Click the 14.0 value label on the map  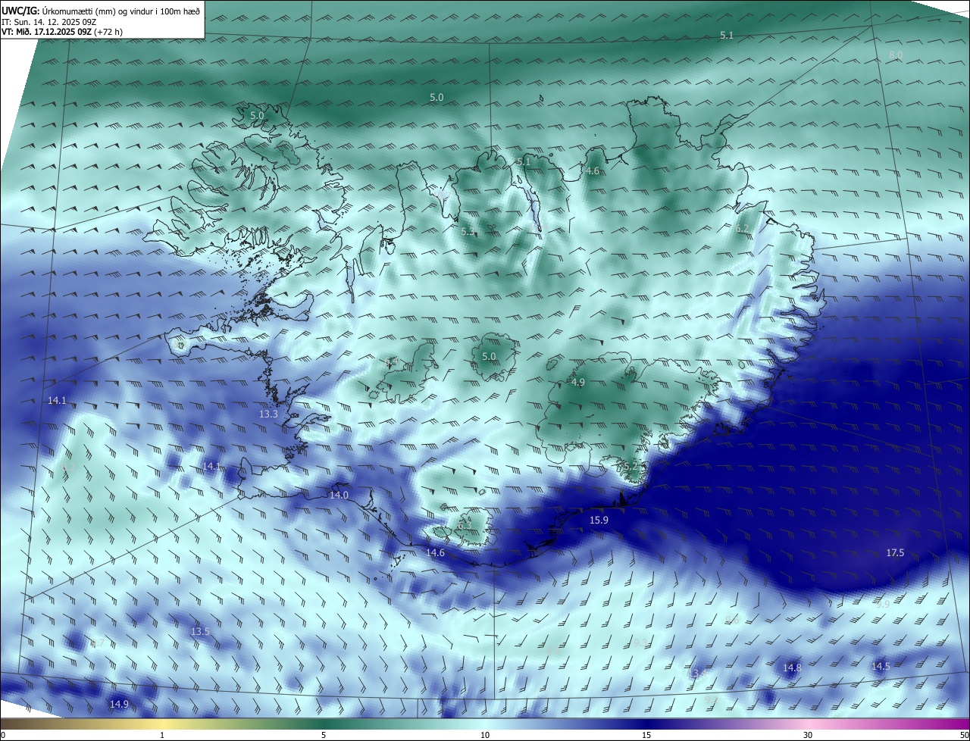coord(339,495)
